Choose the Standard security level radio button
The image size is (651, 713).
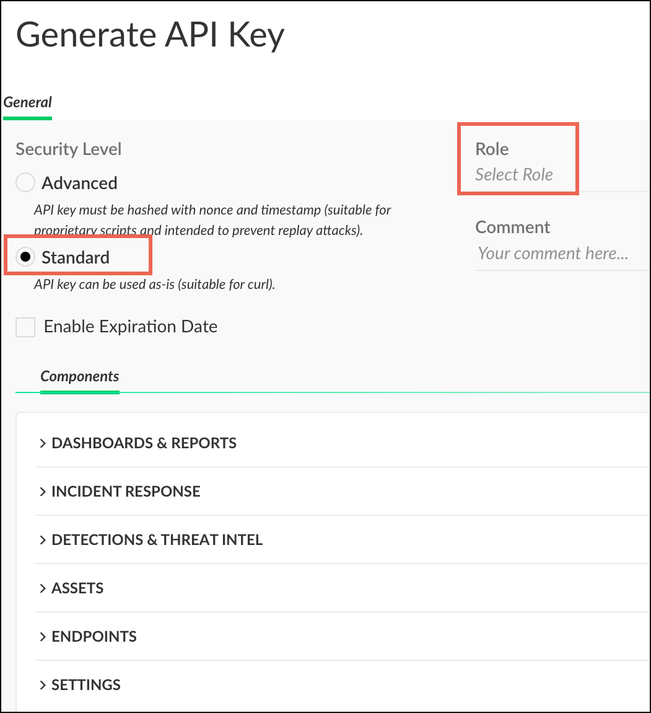click(25, 257)
